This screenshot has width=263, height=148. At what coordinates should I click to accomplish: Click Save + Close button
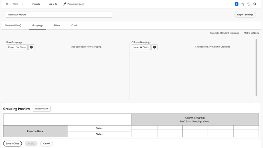tap(12, 143)
